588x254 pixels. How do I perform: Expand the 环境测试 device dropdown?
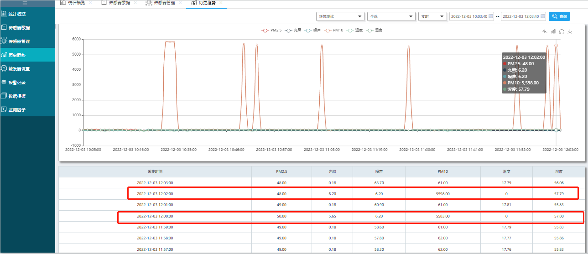tap(340, 16)
